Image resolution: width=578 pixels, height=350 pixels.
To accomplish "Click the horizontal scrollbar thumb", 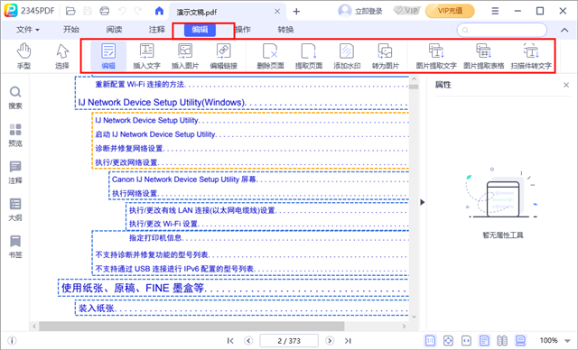I will (191, 326).
